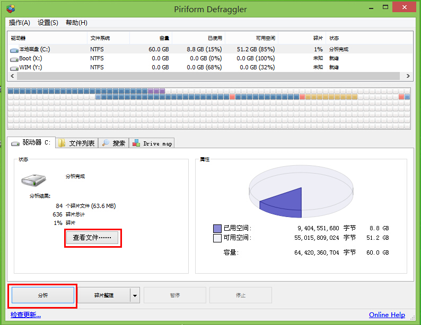Image resolution: width=421 pixels, height=325 pixels.
Task: Click the 636 碎片总计 text
Action: [69, 214]
